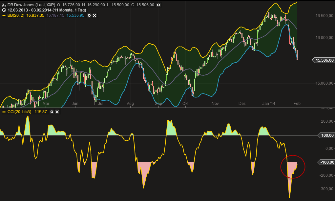Click the Jun month label on time axis
335x201 pixels.
[75, 104]
